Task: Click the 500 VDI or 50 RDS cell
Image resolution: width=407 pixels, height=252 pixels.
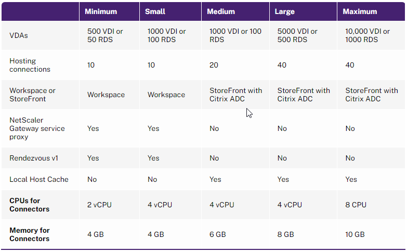Action: point(105,35)
